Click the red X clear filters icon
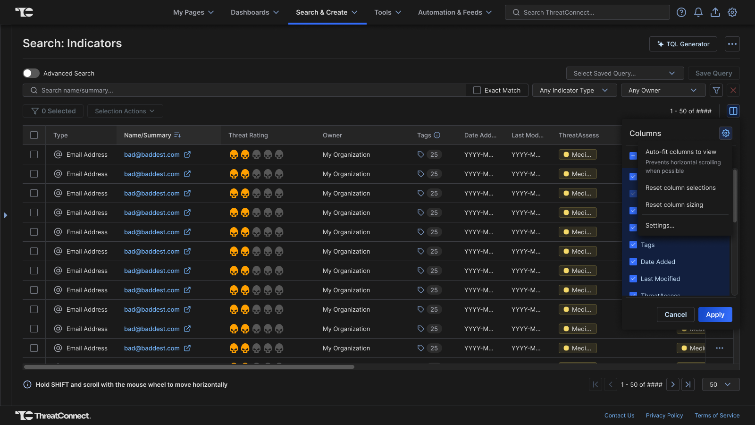This screenshot has width=755, height=425. pyautogui.click(x=733, y=90)
